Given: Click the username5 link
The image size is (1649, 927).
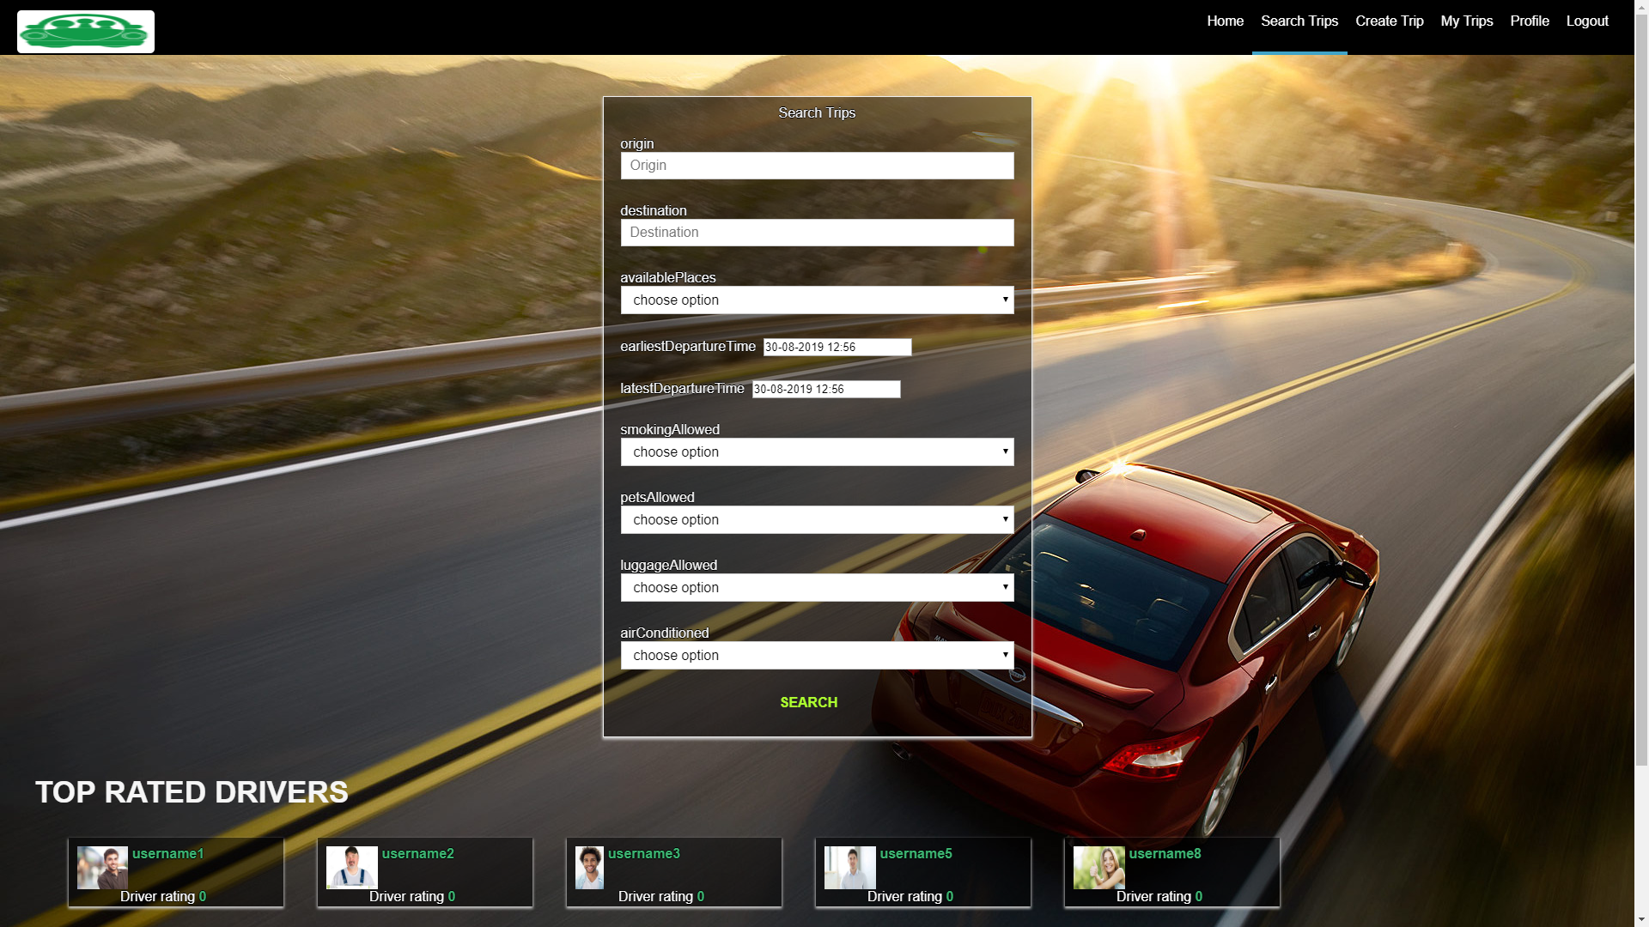Looking at the screenshot, I should click(916, 853).
